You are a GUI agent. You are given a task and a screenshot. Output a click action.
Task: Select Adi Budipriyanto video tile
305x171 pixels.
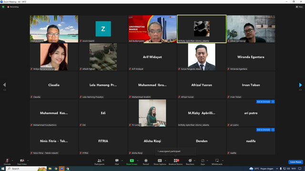click(x=152, y=29)
